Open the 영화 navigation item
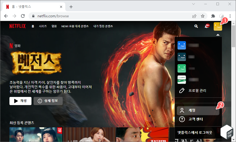Image resolution: width=236 pixels, height=142 pixels. pos(54,26)
